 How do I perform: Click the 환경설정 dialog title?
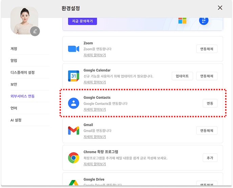click(71, 8)
